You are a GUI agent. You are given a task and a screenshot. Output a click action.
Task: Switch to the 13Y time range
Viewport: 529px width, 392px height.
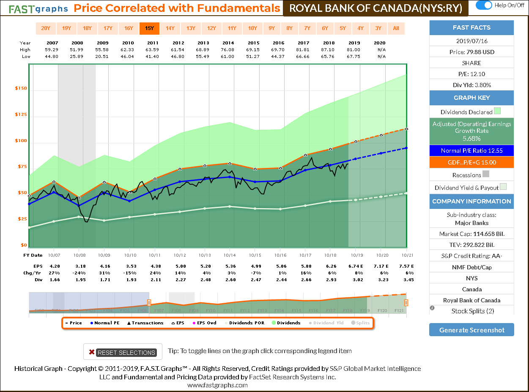pos(191,28)
